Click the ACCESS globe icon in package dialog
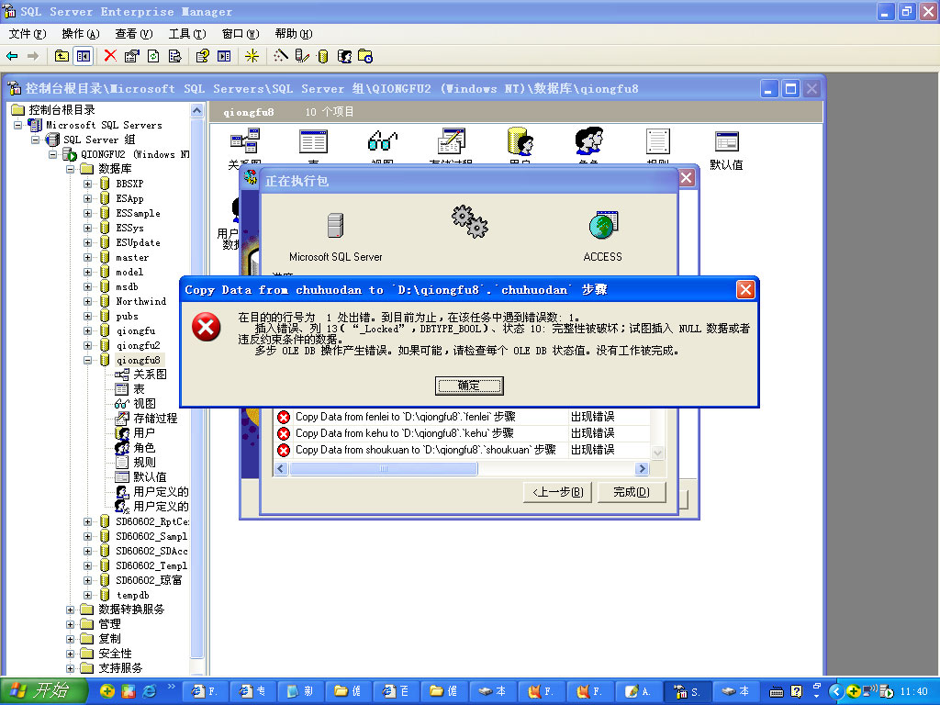Viewport: 940px width, 705px height. pyautogui.click(x=603, y=226)
